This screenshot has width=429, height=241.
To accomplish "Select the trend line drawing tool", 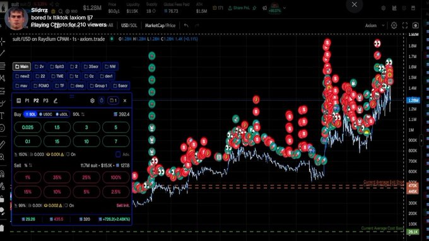I will tap(3, 54).
